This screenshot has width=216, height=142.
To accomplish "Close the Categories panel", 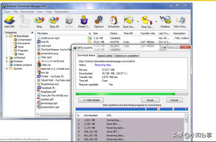I will (x=32, y=32).
